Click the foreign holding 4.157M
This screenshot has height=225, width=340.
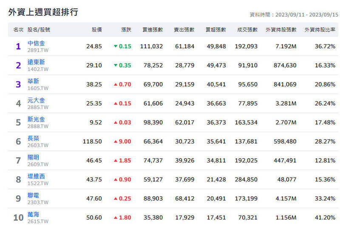click(x=286, y=198)
